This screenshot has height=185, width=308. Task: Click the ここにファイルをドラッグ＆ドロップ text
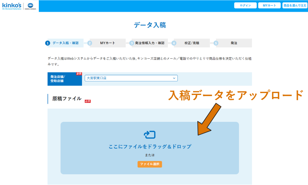pos(150,147)
